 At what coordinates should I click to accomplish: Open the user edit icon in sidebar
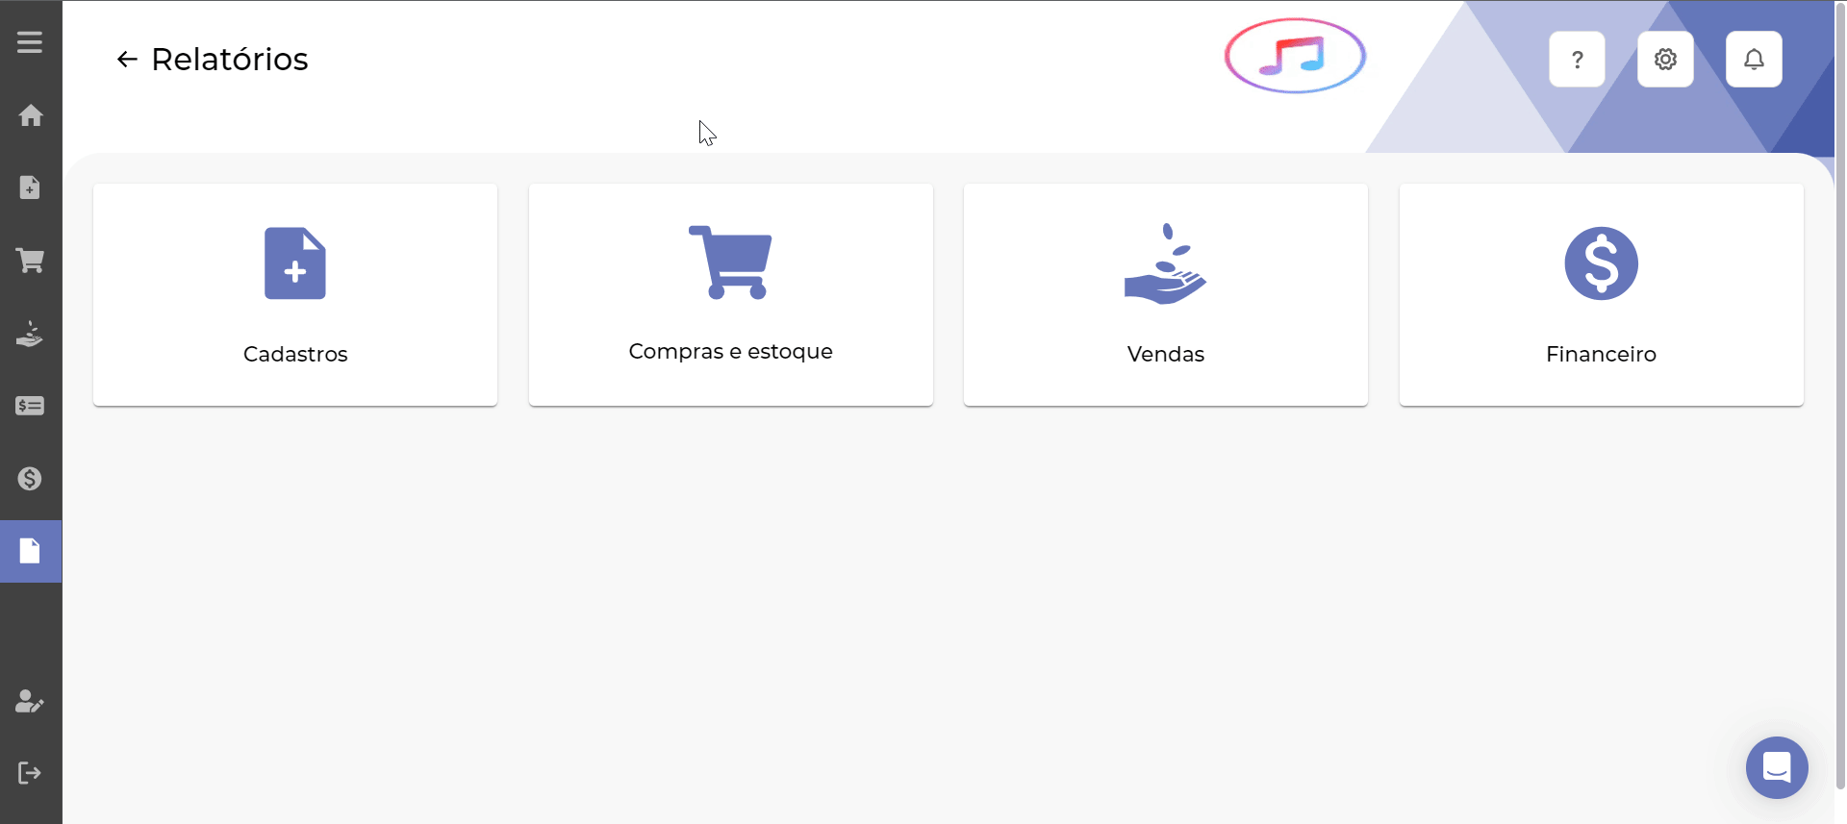tap(30, 701)
